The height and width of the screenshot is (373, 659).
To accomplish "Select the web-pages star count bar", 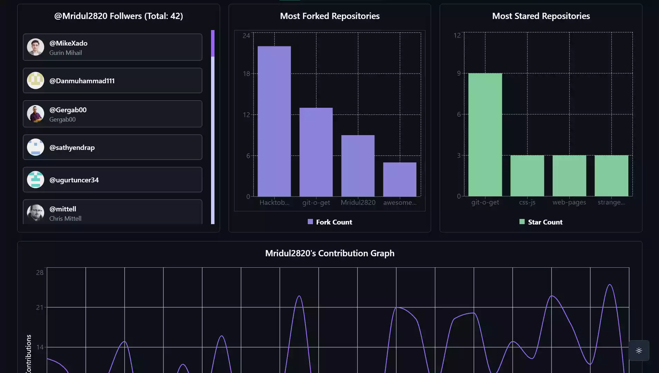I will [x=570, y=176].
